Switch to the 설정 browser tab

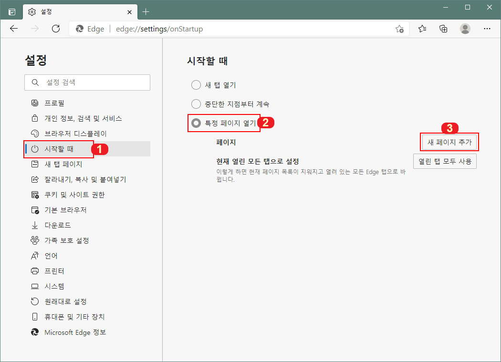(x=62, y=11)
